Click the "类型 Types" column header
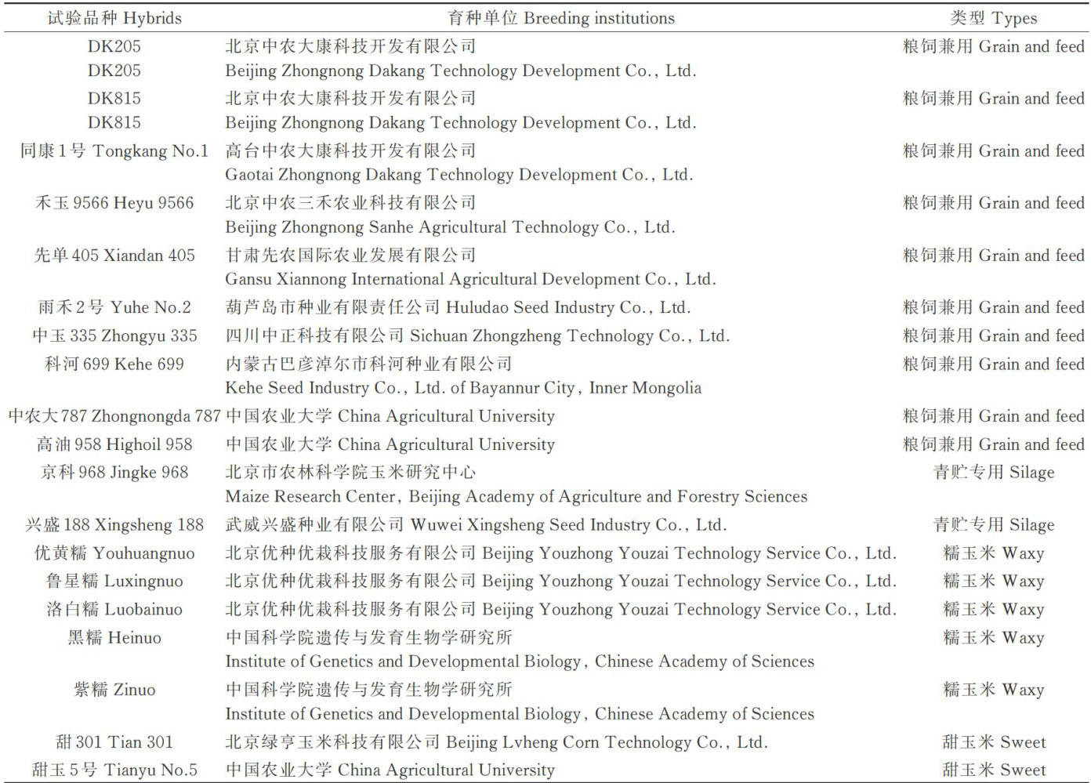Screen dimensions: 1091x783 [x=993, y=18]
